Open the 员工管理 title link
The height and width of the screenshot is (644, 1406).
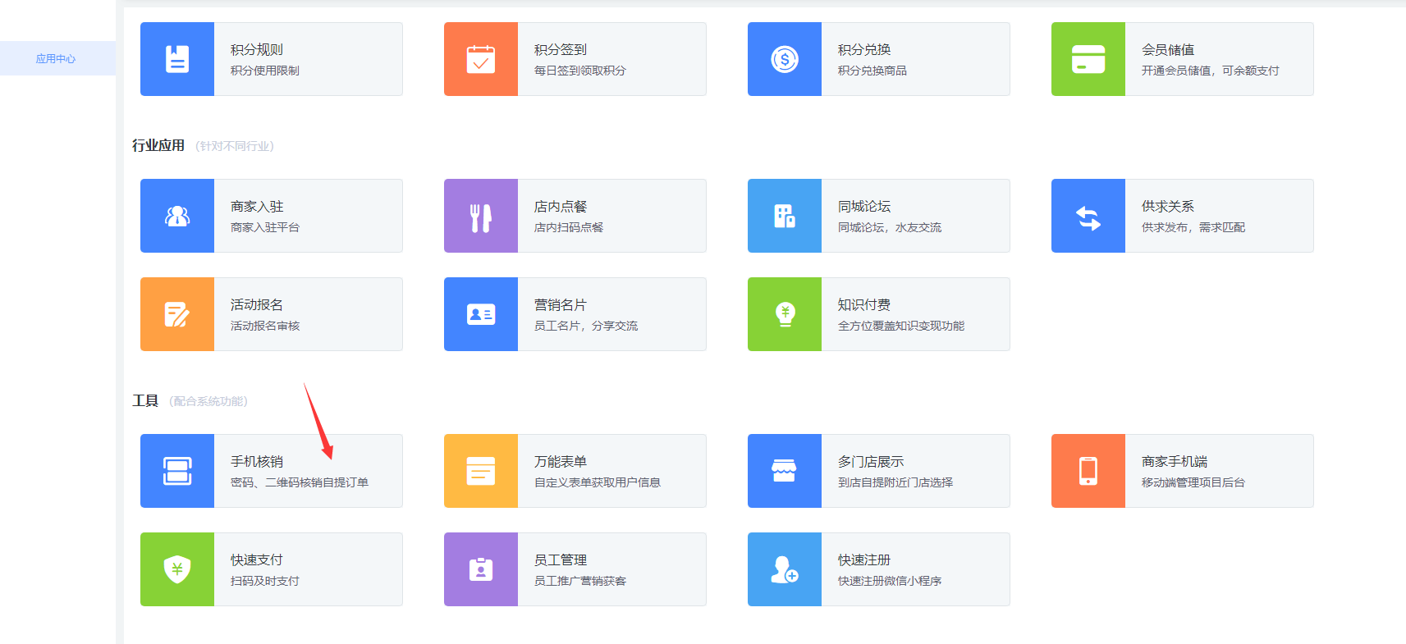[x=561, y=560]
